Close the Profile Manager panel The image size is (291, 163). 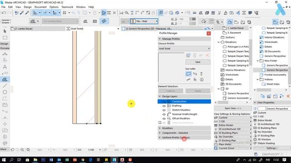point(209,33)
